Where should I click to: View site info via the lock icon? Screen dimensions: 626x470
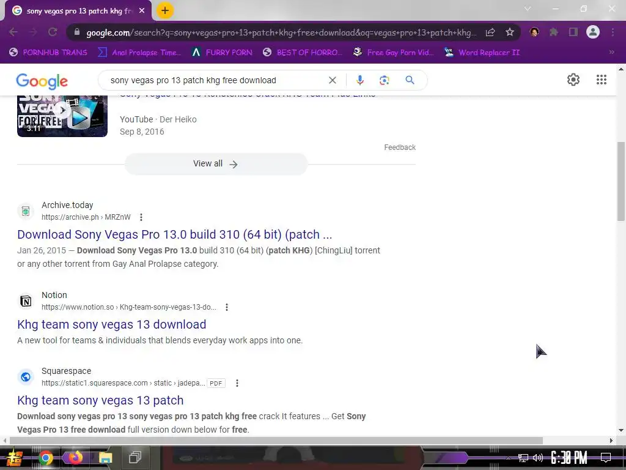[77, 32]
